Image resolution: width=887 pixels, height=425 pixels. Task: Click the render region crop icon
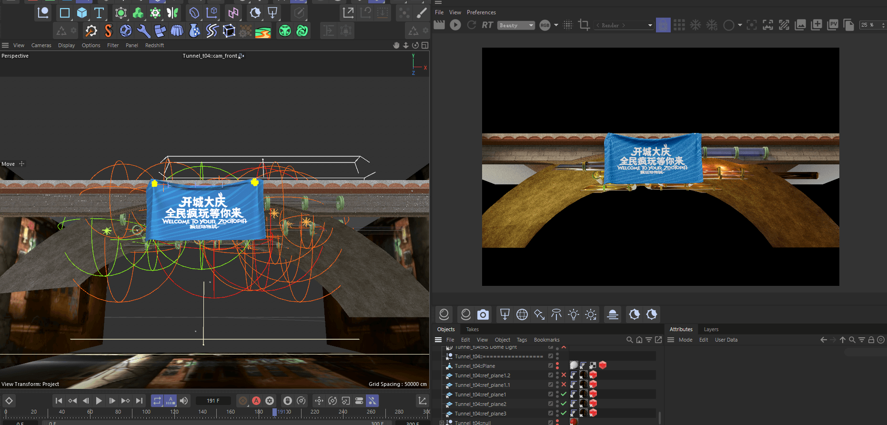[584, 25]
